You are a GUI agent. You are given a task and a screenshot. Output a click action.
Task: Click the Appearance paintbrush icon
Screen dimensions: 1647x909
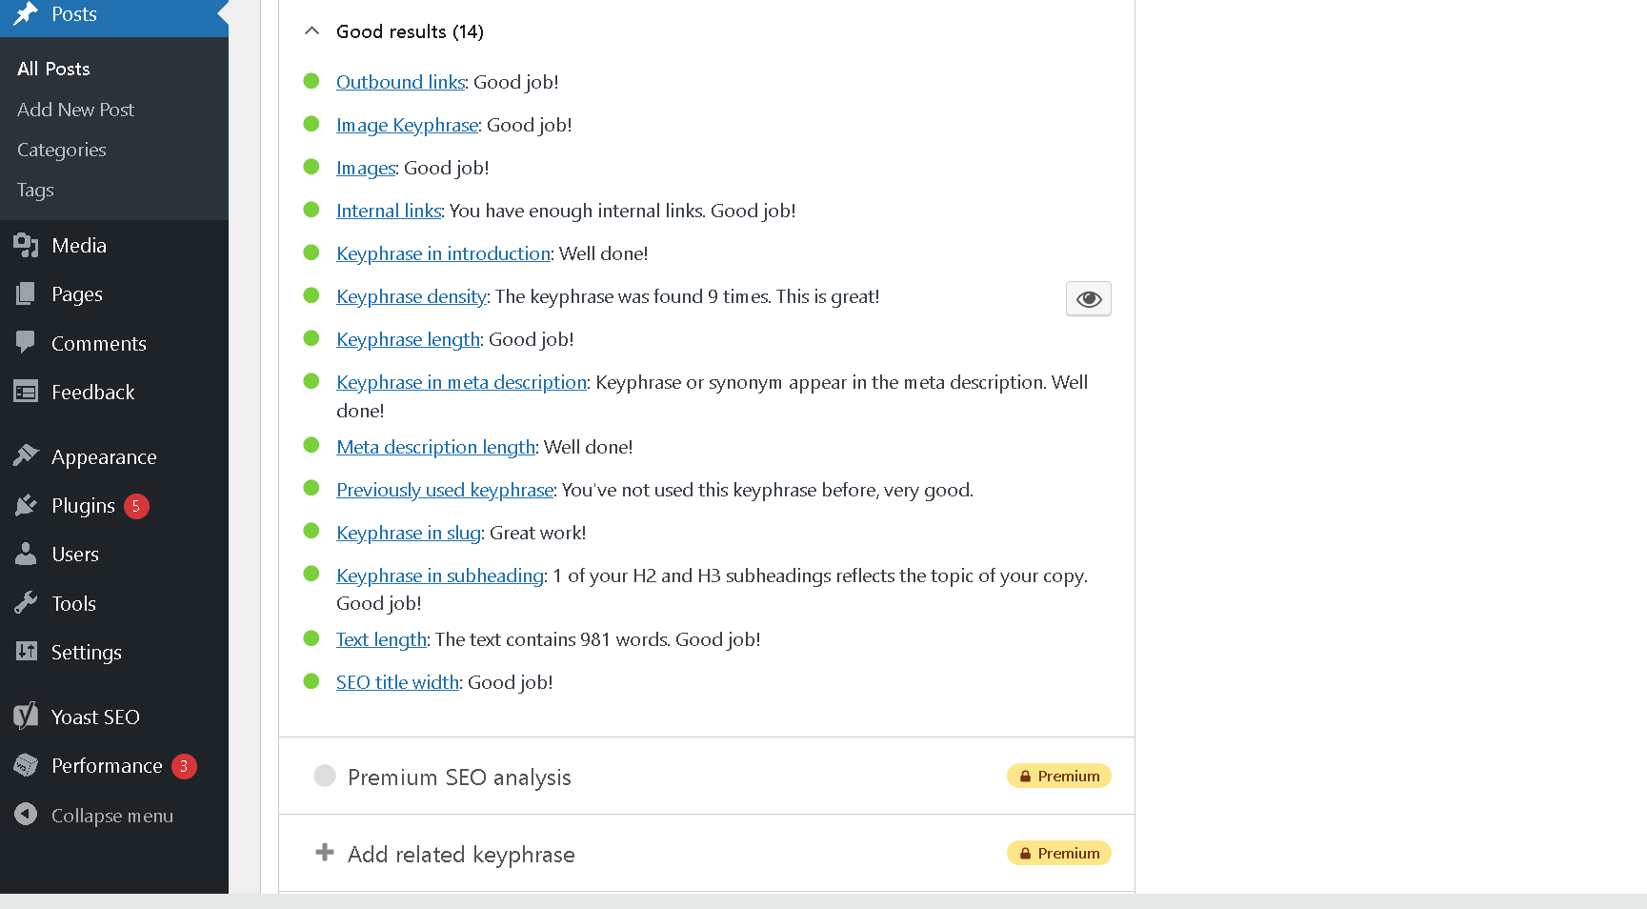[26, 456]
